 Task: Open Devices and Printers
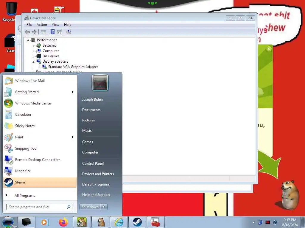[x=98, y=174]
